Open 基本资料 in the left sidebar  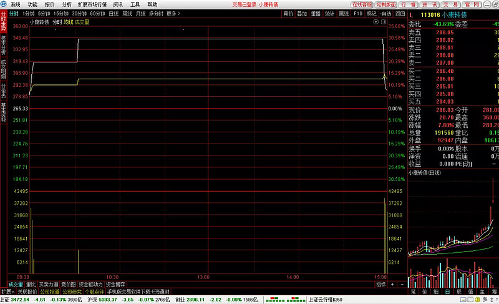pos(4,112)
